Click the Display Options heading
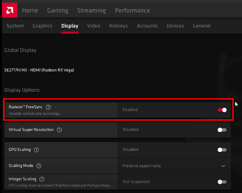Viewport: 242px width, 193px height. 22,90
